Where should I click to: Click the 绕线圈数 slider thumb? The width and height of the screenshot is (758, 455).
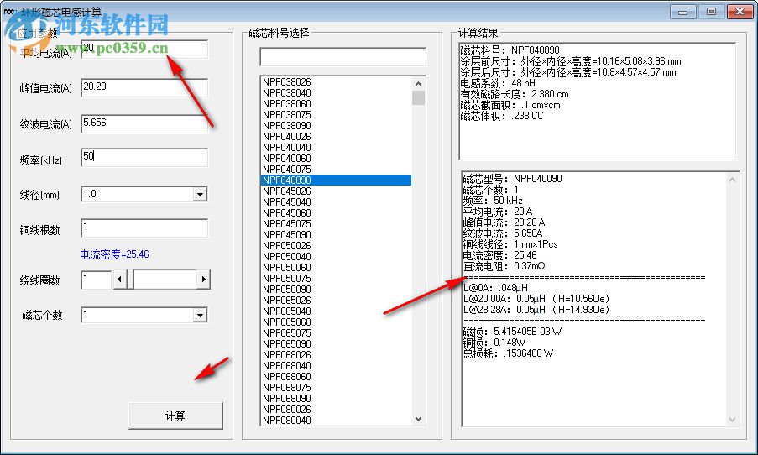click(130, 280)
